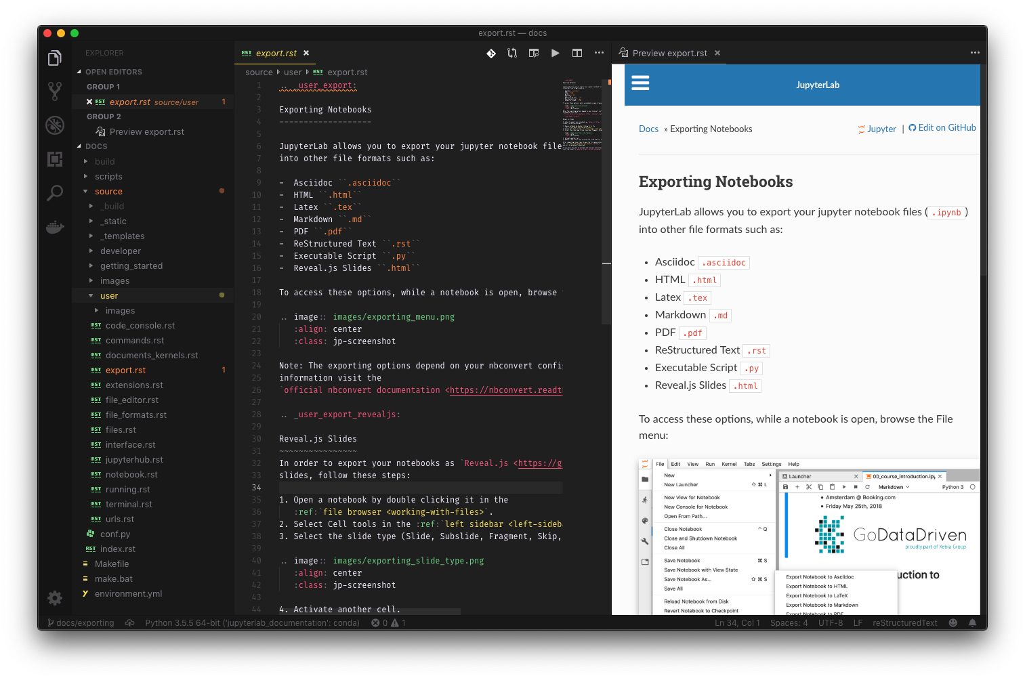Switch to Preview export.rst tab
The image size is (1025, 680).
click(x=669, y=53)
